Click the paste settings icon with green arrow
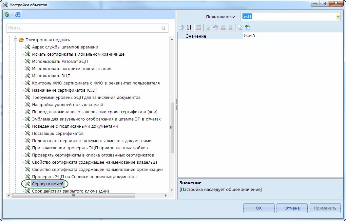Viewport: 346px width, 221px height. coord(248,28)
